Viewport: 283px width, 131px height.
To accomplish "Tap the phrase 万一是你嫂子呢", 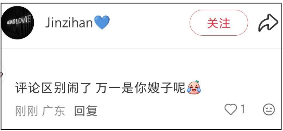I will click(140, 87).
